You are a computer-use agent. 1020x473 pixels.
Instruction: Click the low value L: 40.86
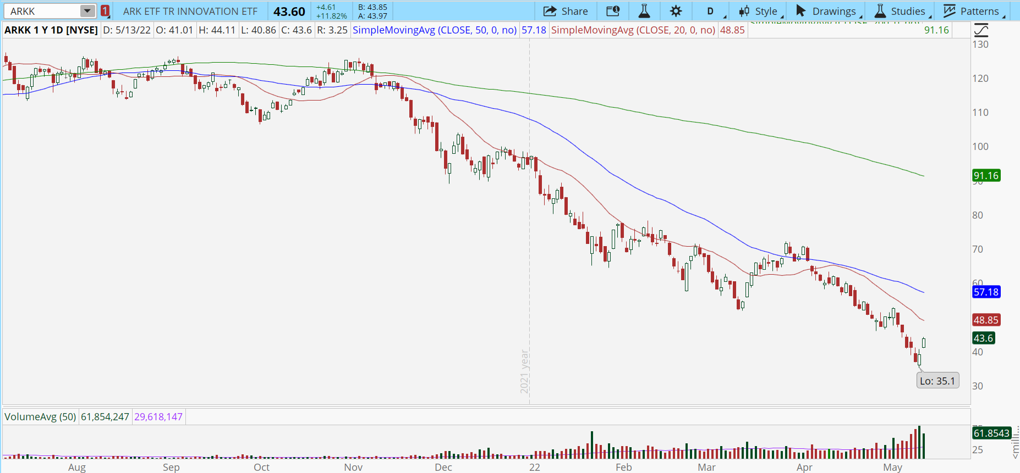click(x=259, y=30)
